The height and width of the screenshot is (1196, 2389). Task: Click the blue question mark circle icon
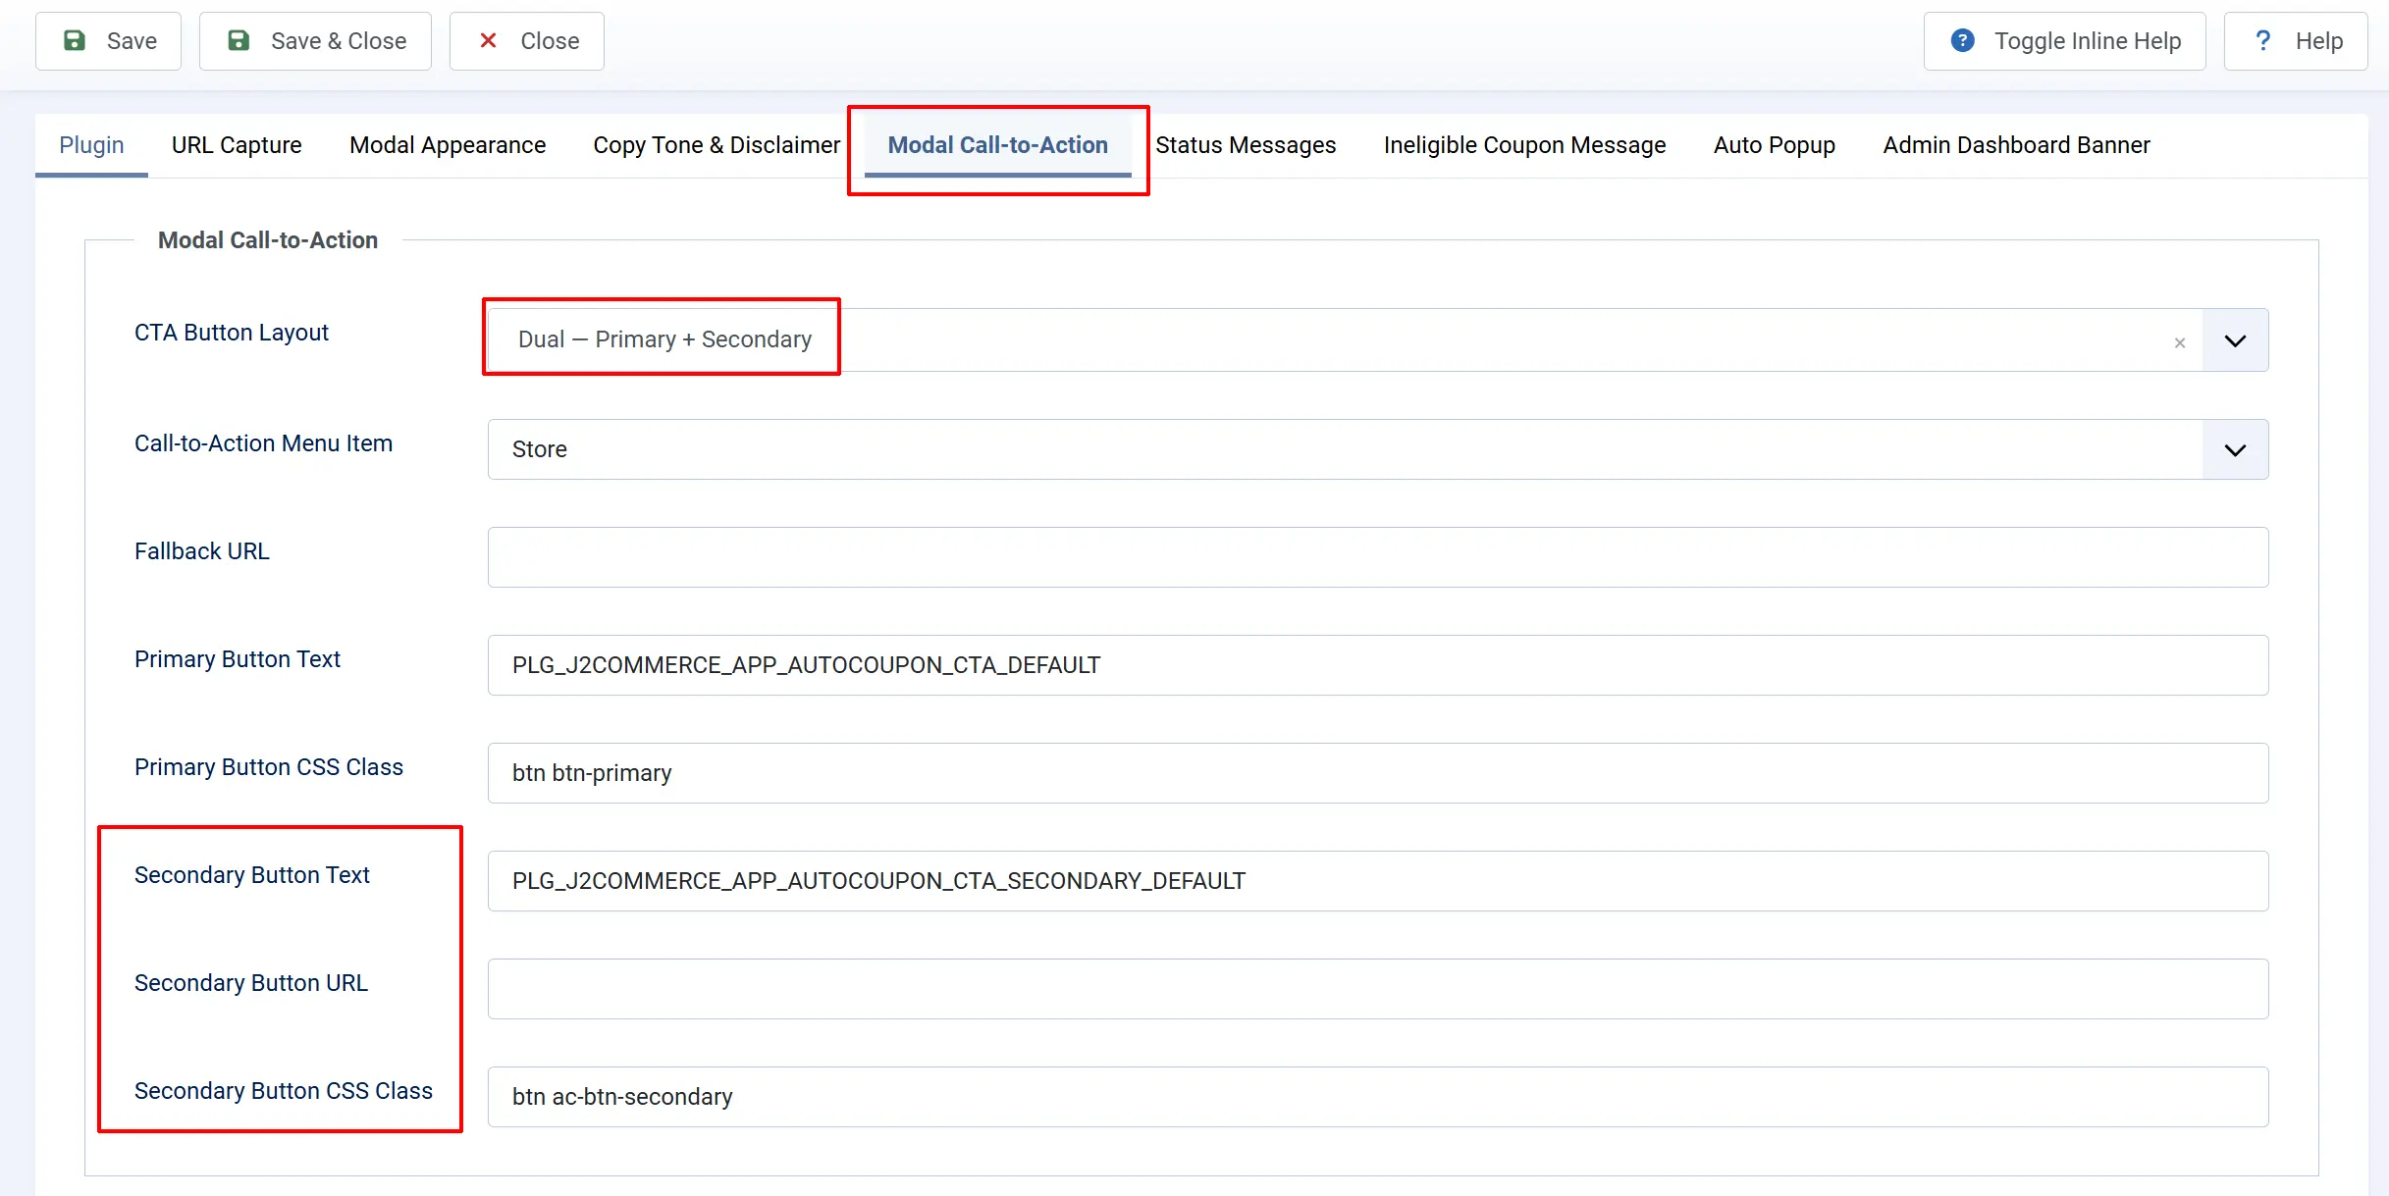point(1962,40)
